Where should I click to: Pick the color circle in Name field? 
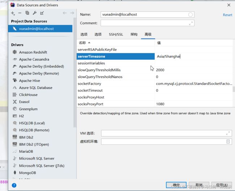coord(191,15)
